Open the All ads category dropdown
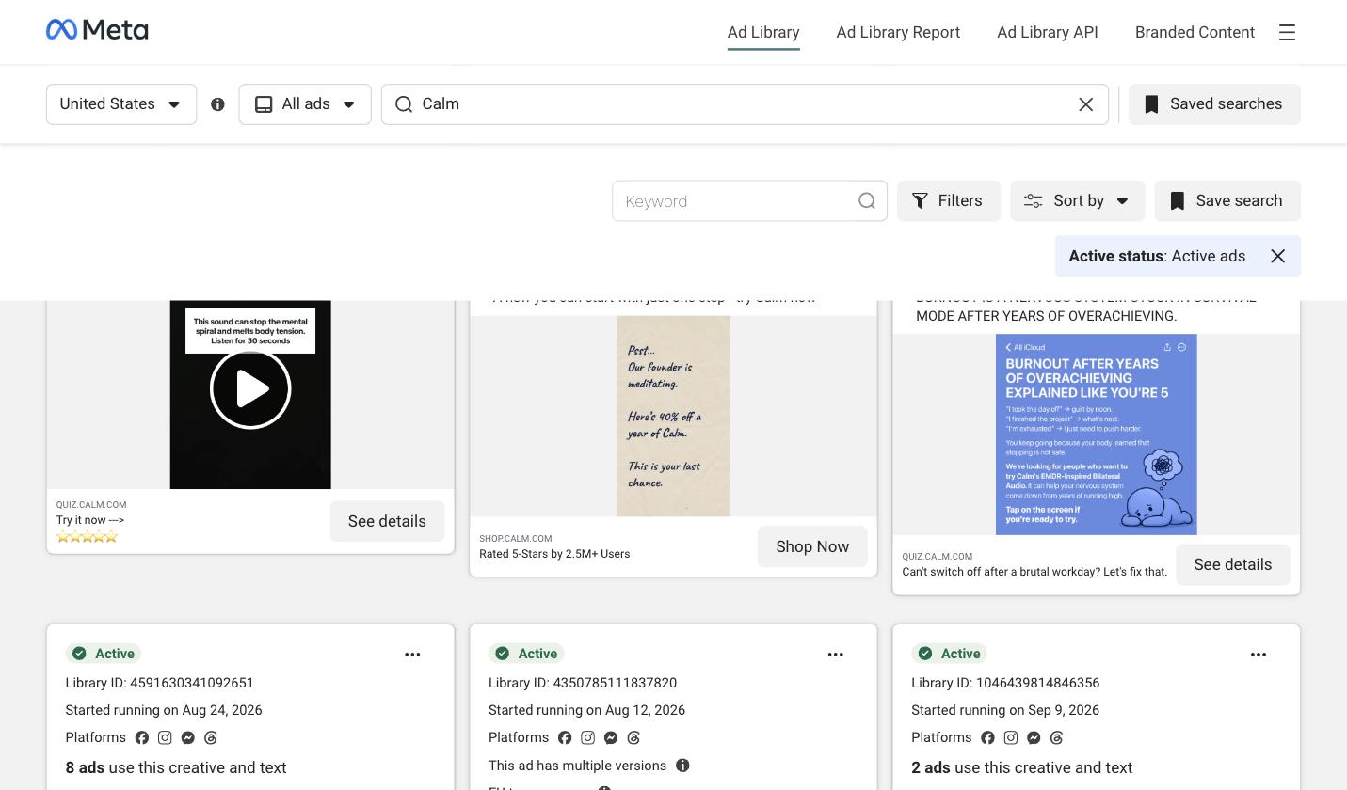This screenshot has width=1347, height=790. click(305, 104)
